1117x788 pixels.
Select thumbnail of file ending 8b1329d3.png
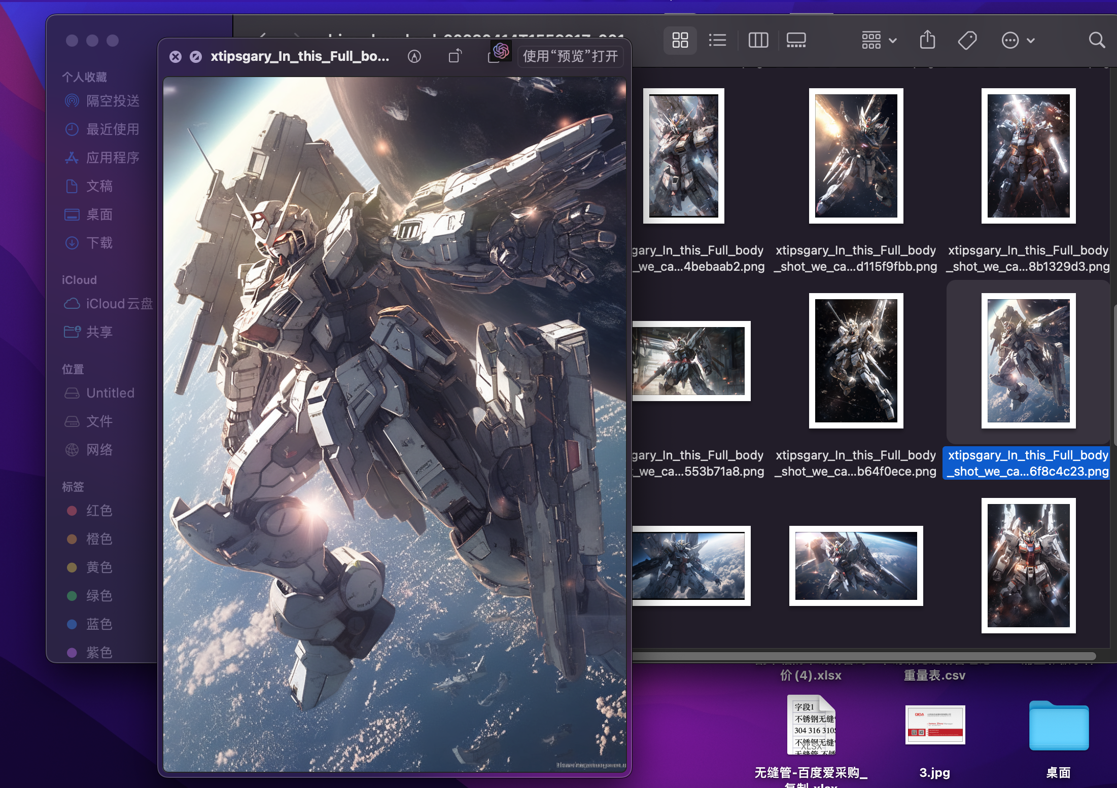pos(1028,156)
